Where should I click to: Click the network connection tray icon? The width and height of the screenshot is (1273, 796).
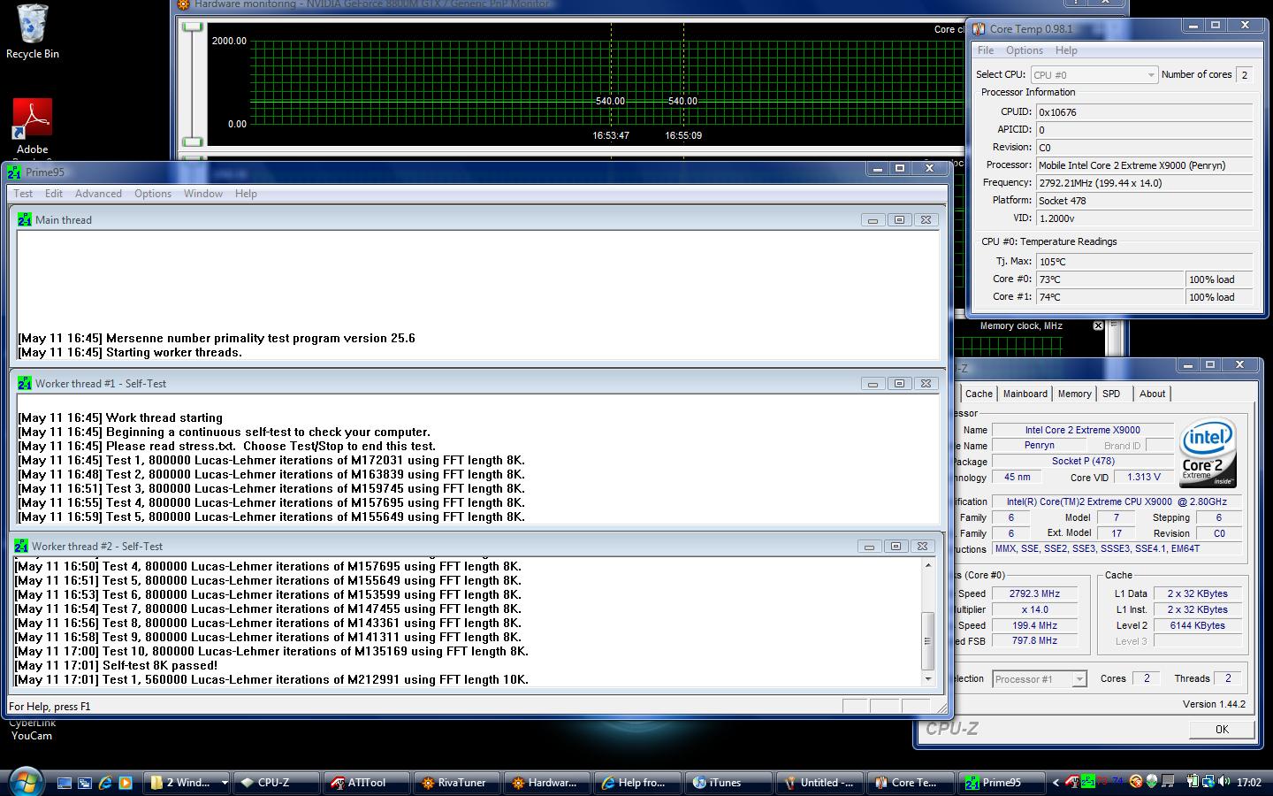pos(1207,782)
